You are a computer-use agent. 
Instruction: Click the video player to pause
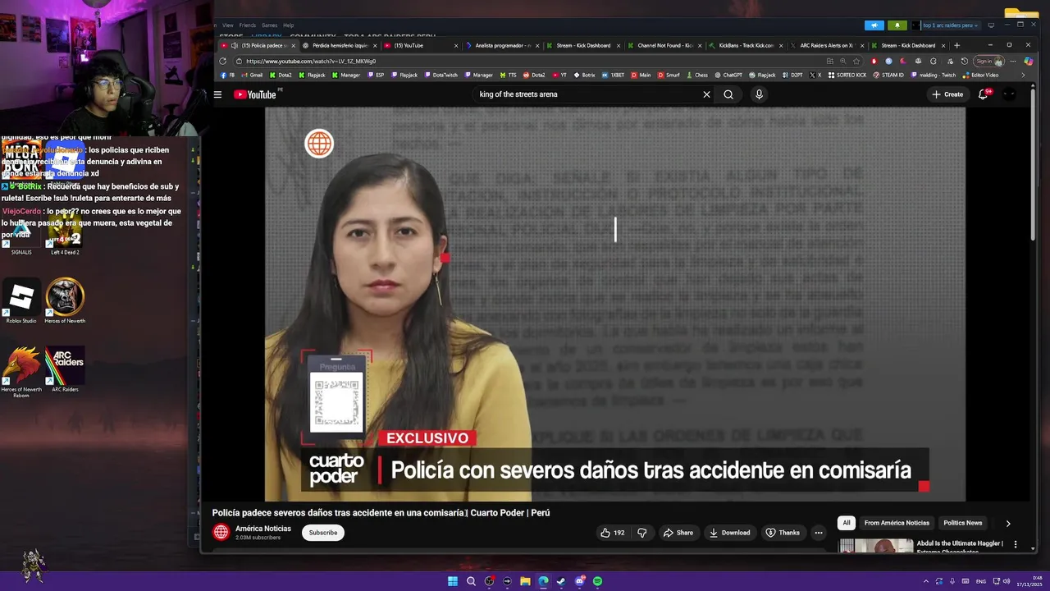pyautogui.click(x=615, y=304)
